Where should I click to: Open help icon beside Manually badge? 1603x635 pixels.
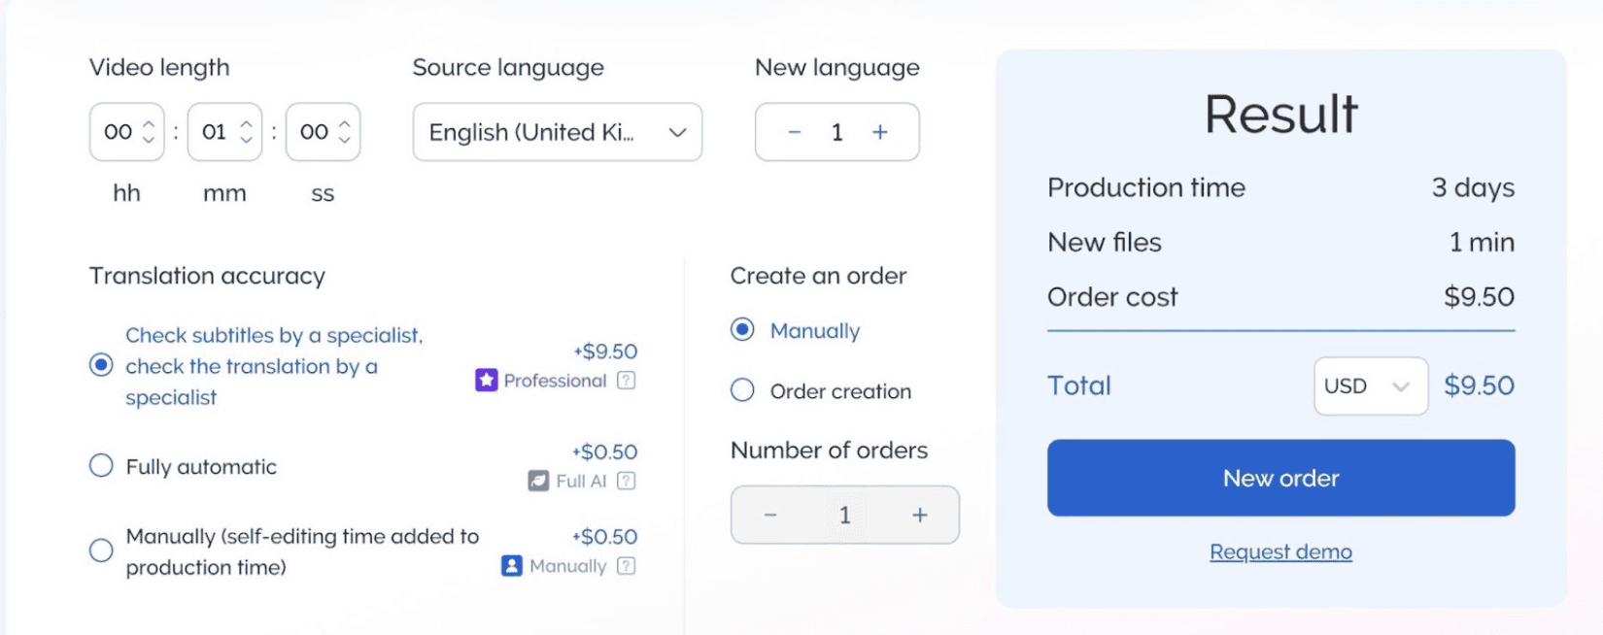(x=627, y=566)
